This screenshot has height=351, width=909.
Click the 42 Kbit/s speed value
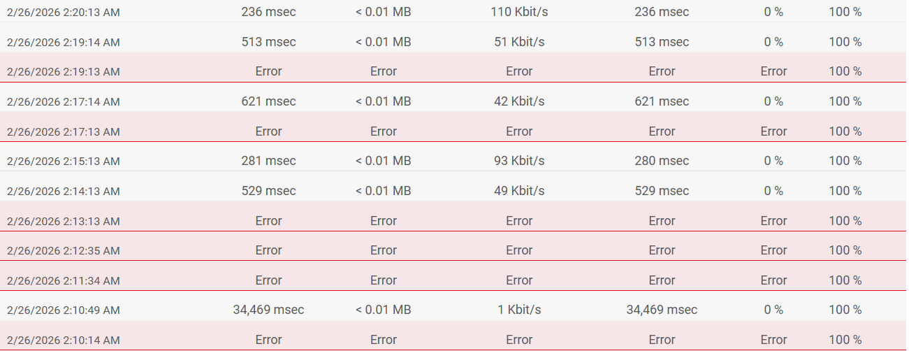pyautogui.click(x=519, y=101)
